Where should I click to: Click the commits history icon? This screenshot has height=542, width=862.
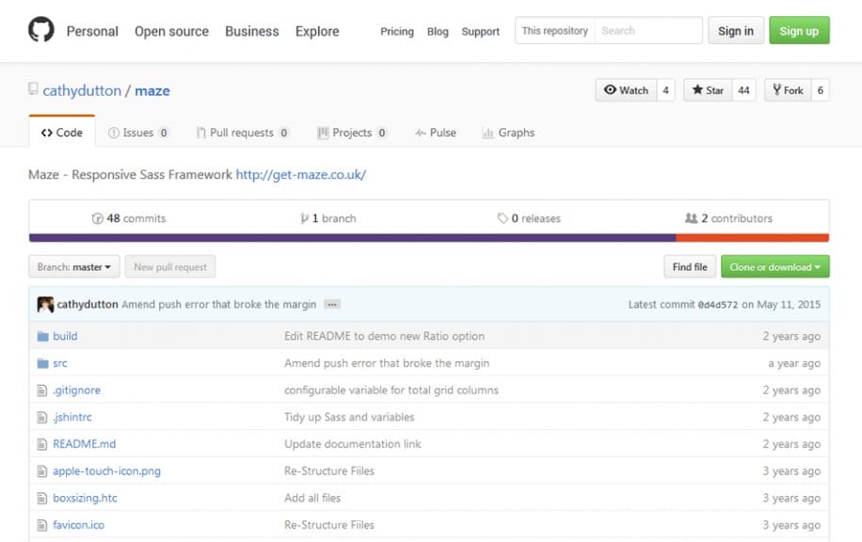(x=98, y=217)
